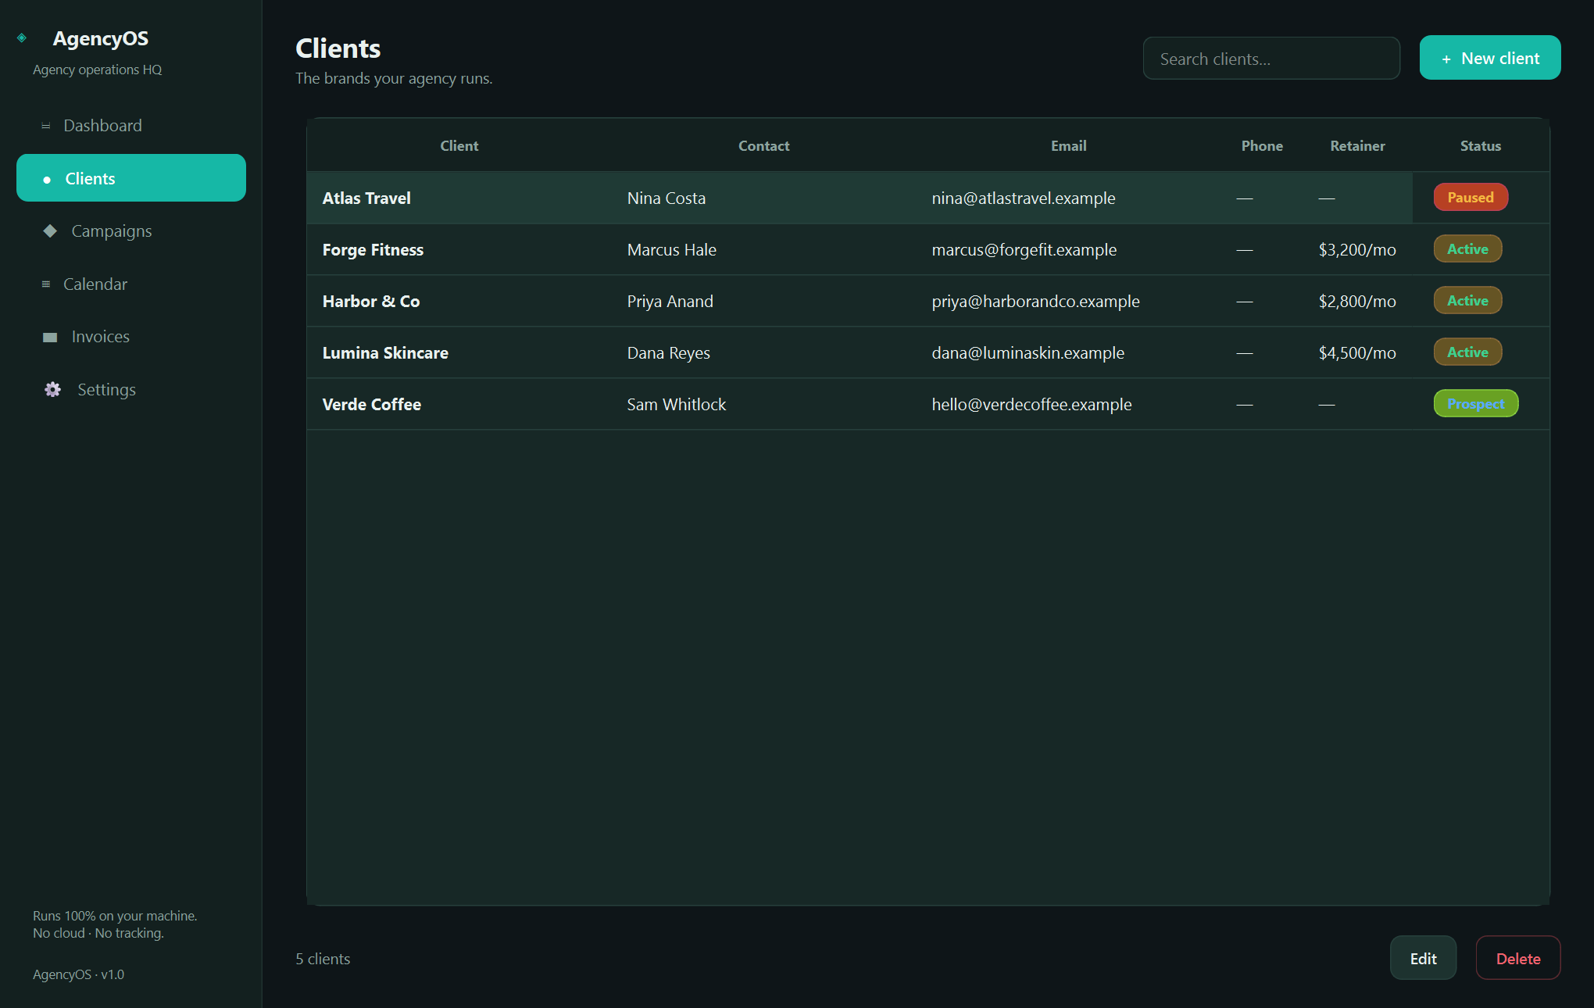
Task: Click email dana@luminaskin.example
Action: click(x=1028, y=353)
